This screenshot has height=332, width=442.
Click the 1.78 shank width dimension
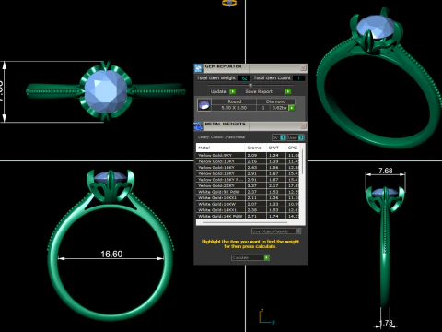pyautogui.click(x=386, y=323)
